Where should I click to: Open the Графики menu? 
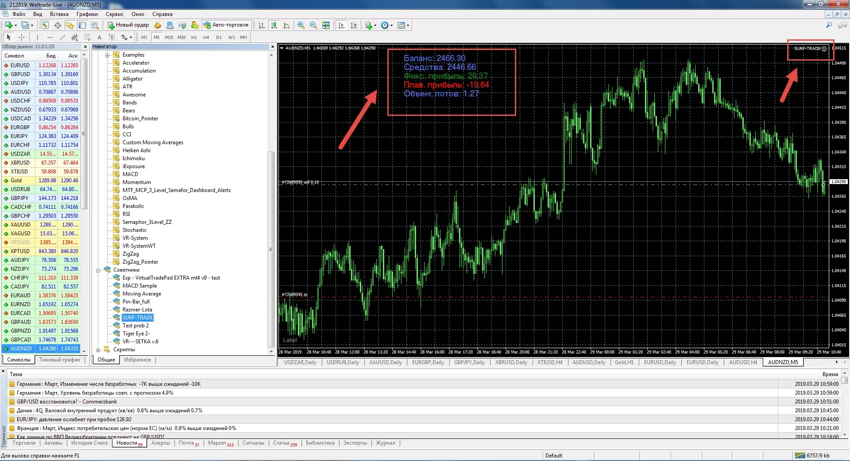click(87, 14)
